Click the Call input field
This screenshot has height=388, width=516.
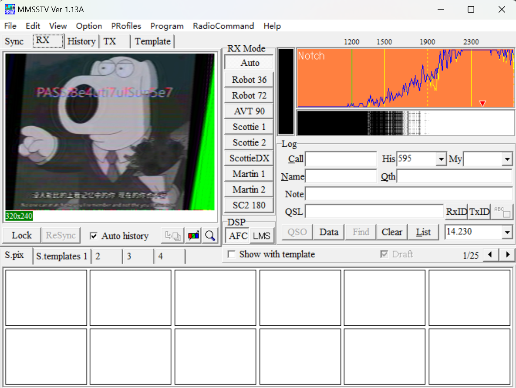coord(341,159)
